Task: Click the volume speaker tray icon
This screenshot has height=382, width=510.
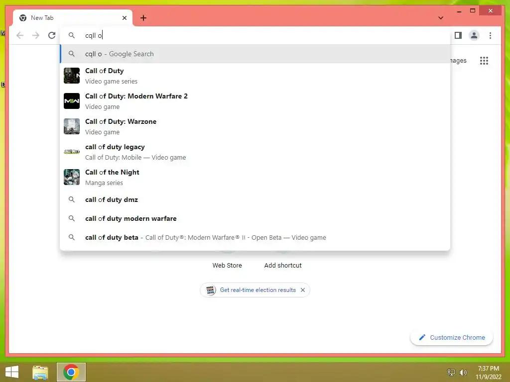Action: 463,372
